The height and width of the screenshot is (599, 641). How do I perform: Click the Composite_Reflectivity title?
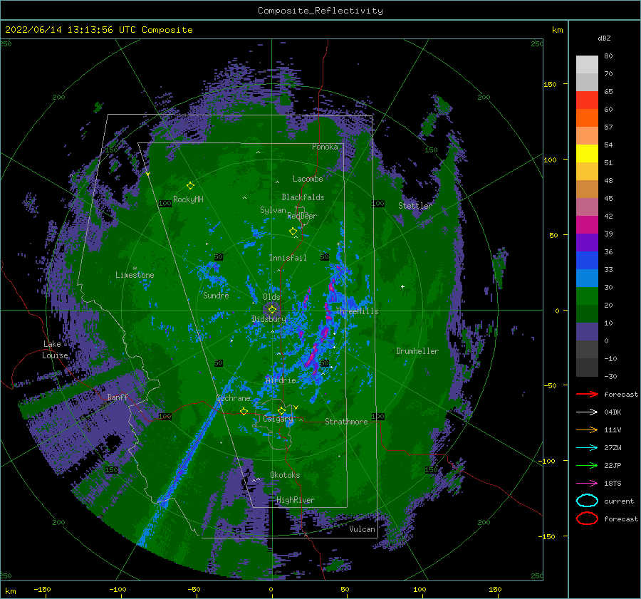[x=320, y=11]
